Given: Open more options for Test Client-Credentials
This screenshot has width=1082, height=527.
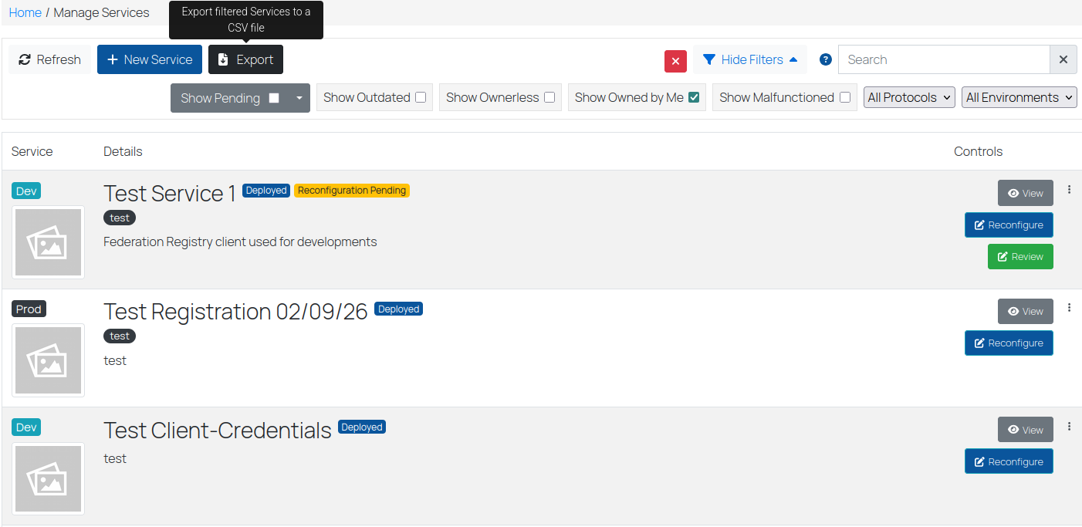Looking at the screenshot, I should click(1069, 426).
